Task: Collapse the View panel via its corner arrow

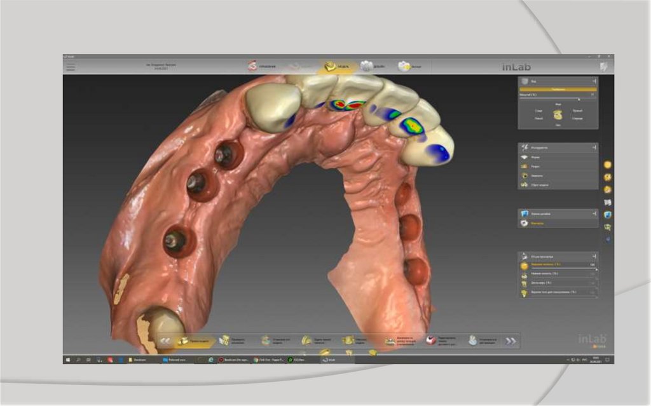Action: pyautogui.click(x=594, y=81)
